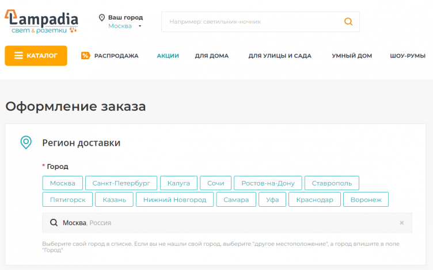This screenshot has width=433, height=270.
Task: Click the hamburger icon in КАТАЛОГ button
Action: [18, 56]
